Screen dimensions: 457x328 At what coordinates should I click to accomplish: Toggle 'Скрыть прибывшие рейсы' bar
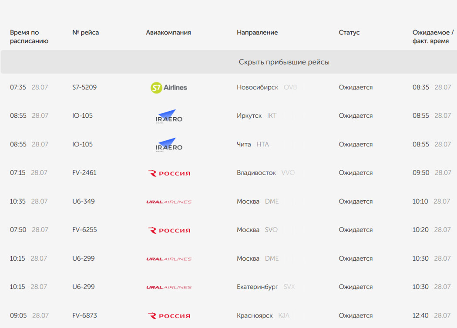point(229,62)
